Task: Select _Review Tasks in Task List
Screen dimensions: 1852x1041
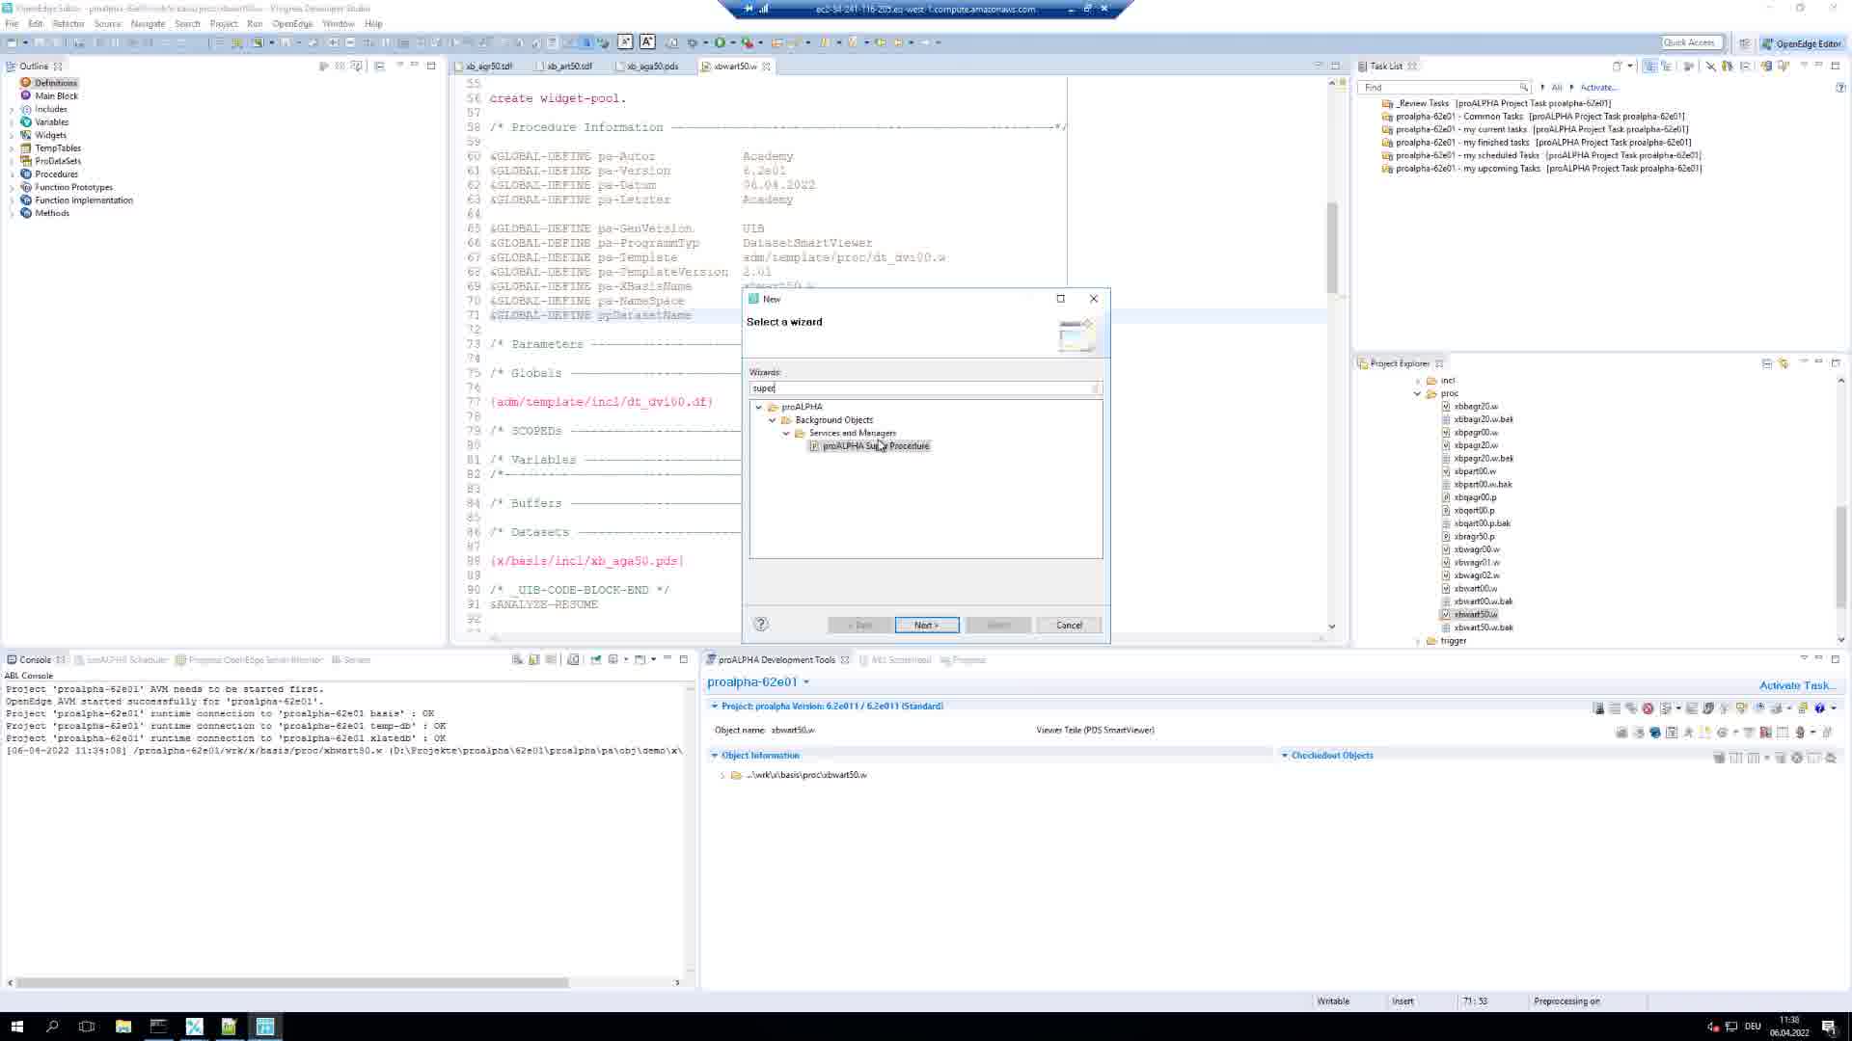Action: click(x=1495, y=103)
